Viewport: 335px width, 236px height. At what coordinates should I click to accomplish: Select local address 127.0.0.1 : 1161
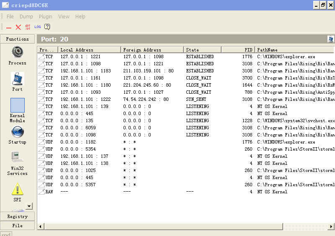[x=80, y=78]
